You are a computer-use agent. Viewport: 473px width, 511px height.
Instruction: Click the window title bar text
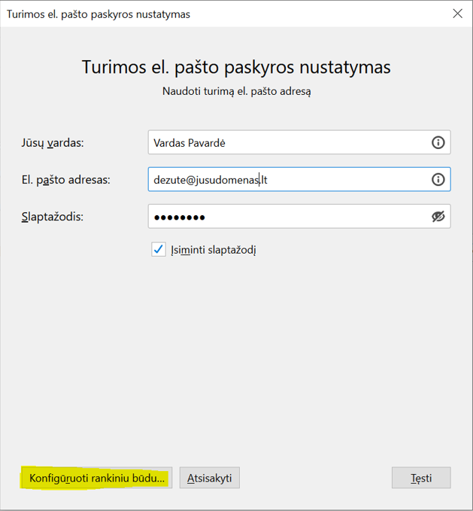click(x=99, y=14)
